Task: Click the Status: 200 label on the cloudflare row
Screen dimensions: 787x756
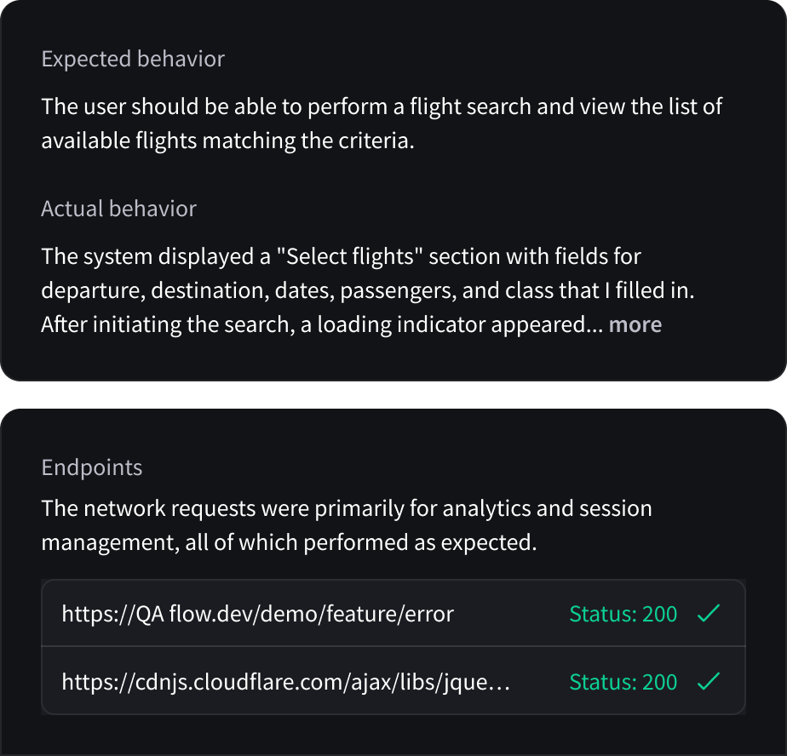Action: click(x=623, y=681)
